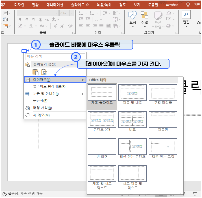Justify the paragraph text
This screenshot has height=198, width=202.
click(101, 26)
